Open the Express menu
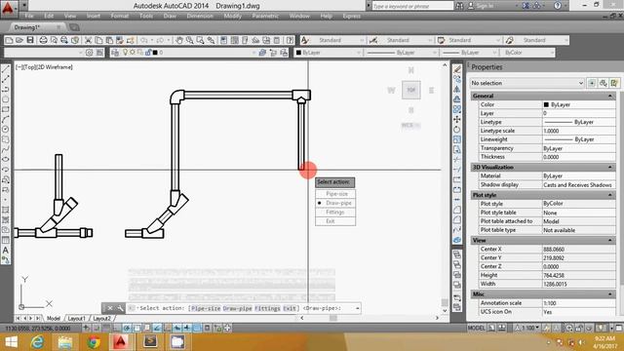 pos(351,16)
